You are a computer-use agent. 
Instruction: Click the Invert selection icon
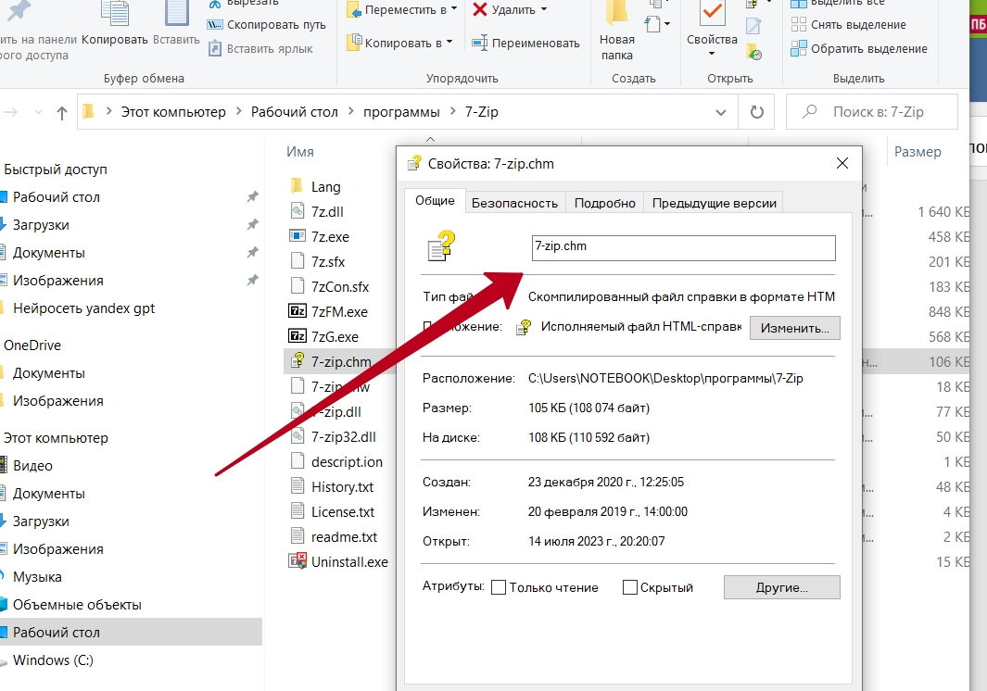tap(798, 48)
